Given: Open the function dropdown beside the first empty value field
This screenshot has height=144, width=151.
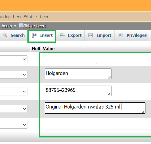Looking at the screenshot, I should click(14, 59).
